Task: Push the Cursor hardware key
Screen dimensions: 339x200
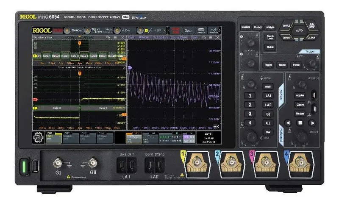Action: point(258,27)
